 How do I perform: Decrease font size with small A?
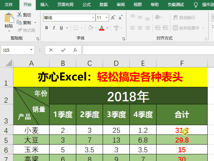click(120, 17)
